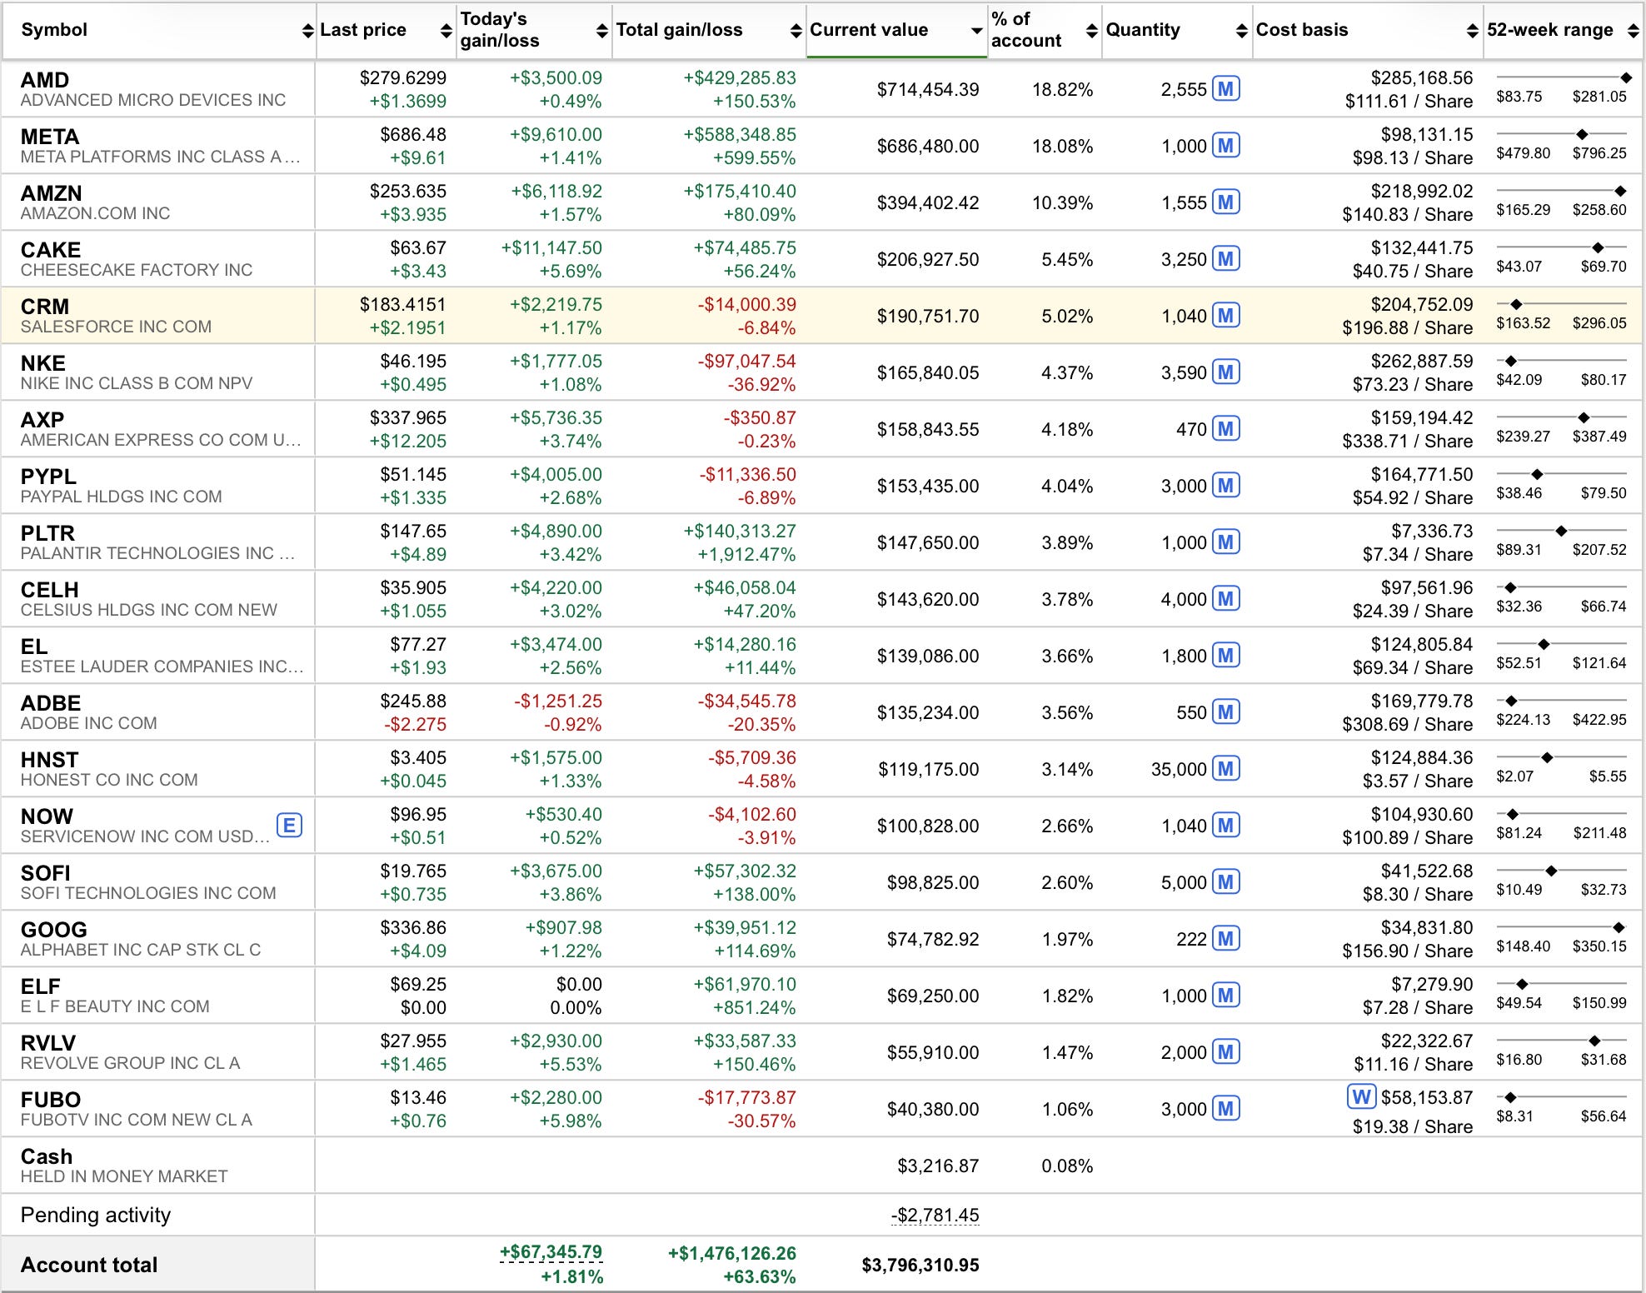Open the AMD symbol link

click(45, 80)
